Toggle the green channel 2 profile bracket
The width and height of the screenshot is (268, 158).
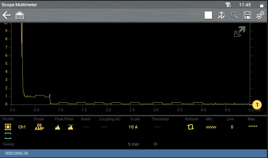pyautogui.click(x=8, y=136)
